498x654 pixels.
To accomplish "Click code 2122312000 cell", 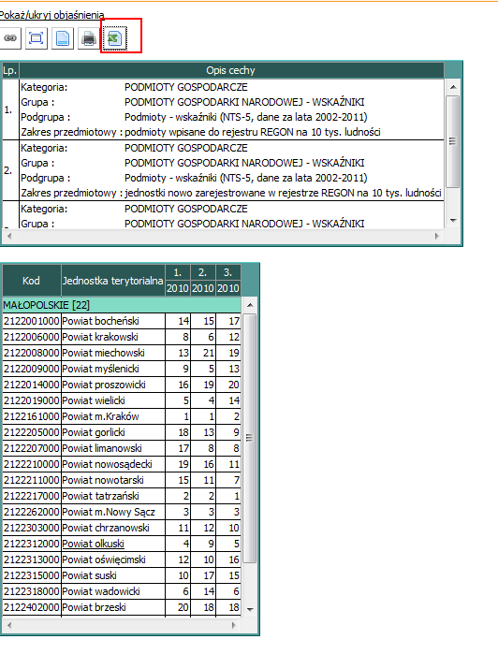I will tap(32, 544).
